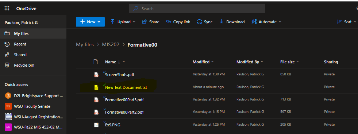Open the Sort dropdown
Screen dimensions: 358x134
click(347, 22)
